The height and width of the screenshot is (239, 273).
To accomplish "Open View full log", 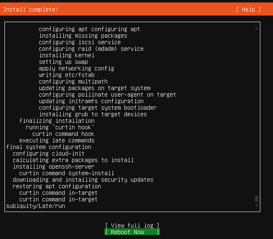I will (132, 225).
